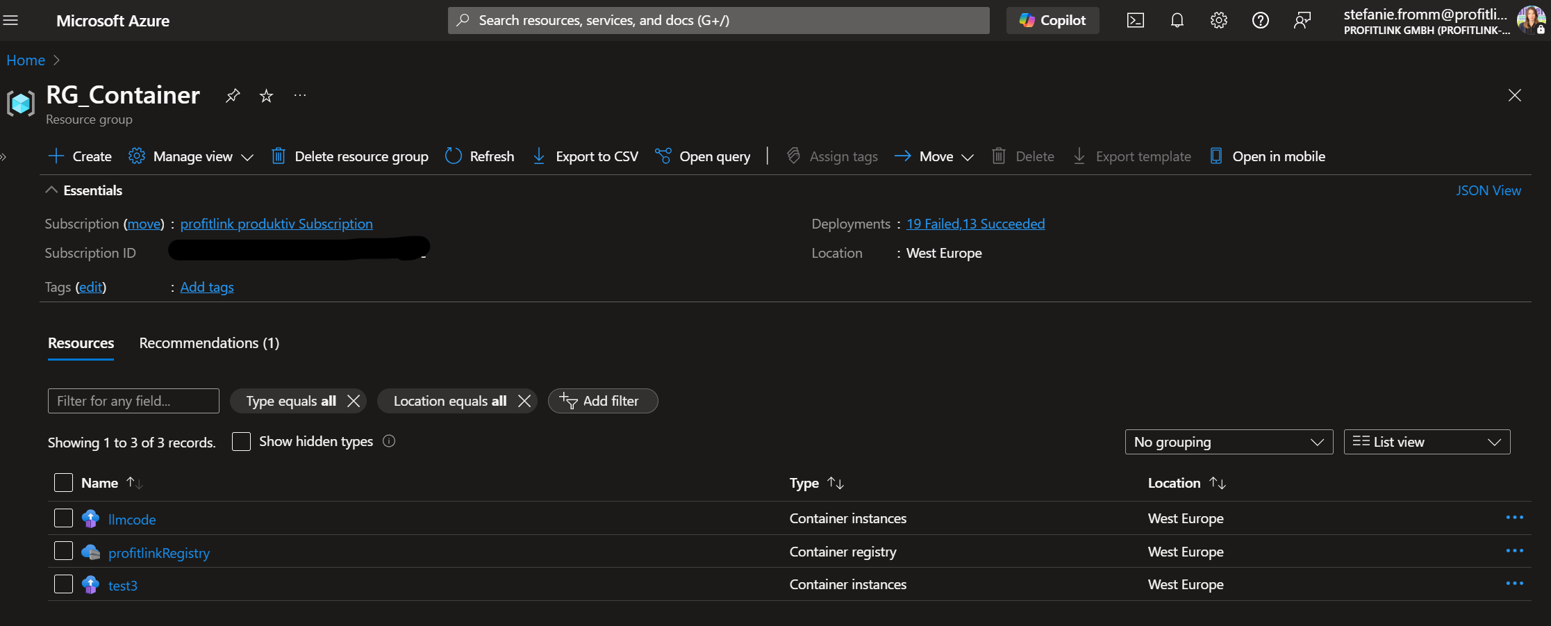Open the notifications bell

click(1177, 20)
